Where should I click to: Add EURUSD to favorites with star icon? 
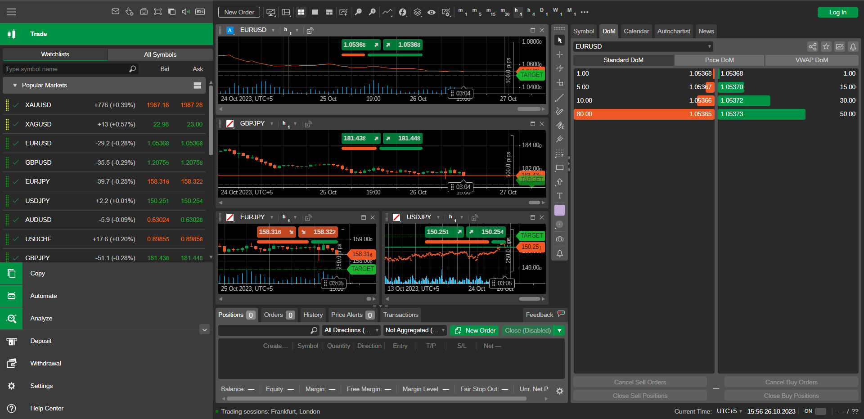pos(826,46)
